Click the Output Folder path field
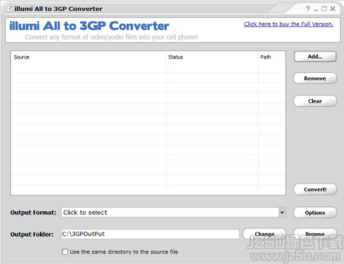The height and width of the screenshot is (264, 344). point(150,234)
